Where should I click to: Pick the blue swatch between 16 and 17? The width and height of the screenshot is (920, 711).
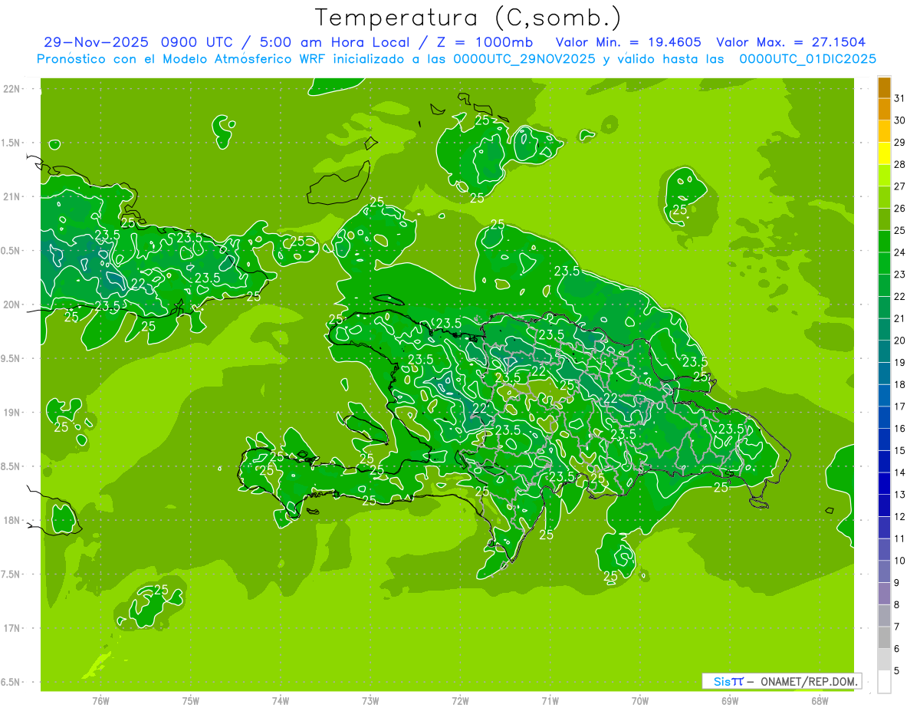pos(884,417)
